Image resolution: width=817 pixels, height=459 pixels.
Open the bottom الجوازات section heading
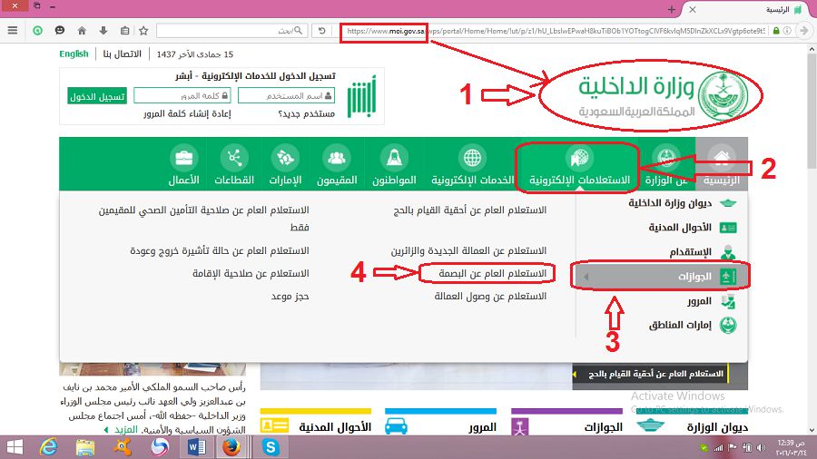(x=603, y=427)
